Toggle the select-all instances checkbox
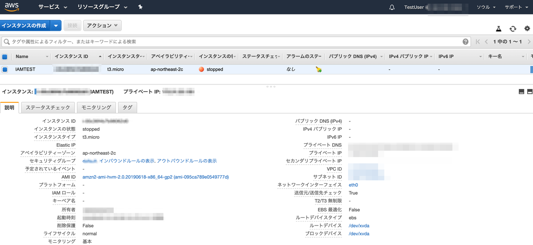The image size is (533, 245). [5, 56]
